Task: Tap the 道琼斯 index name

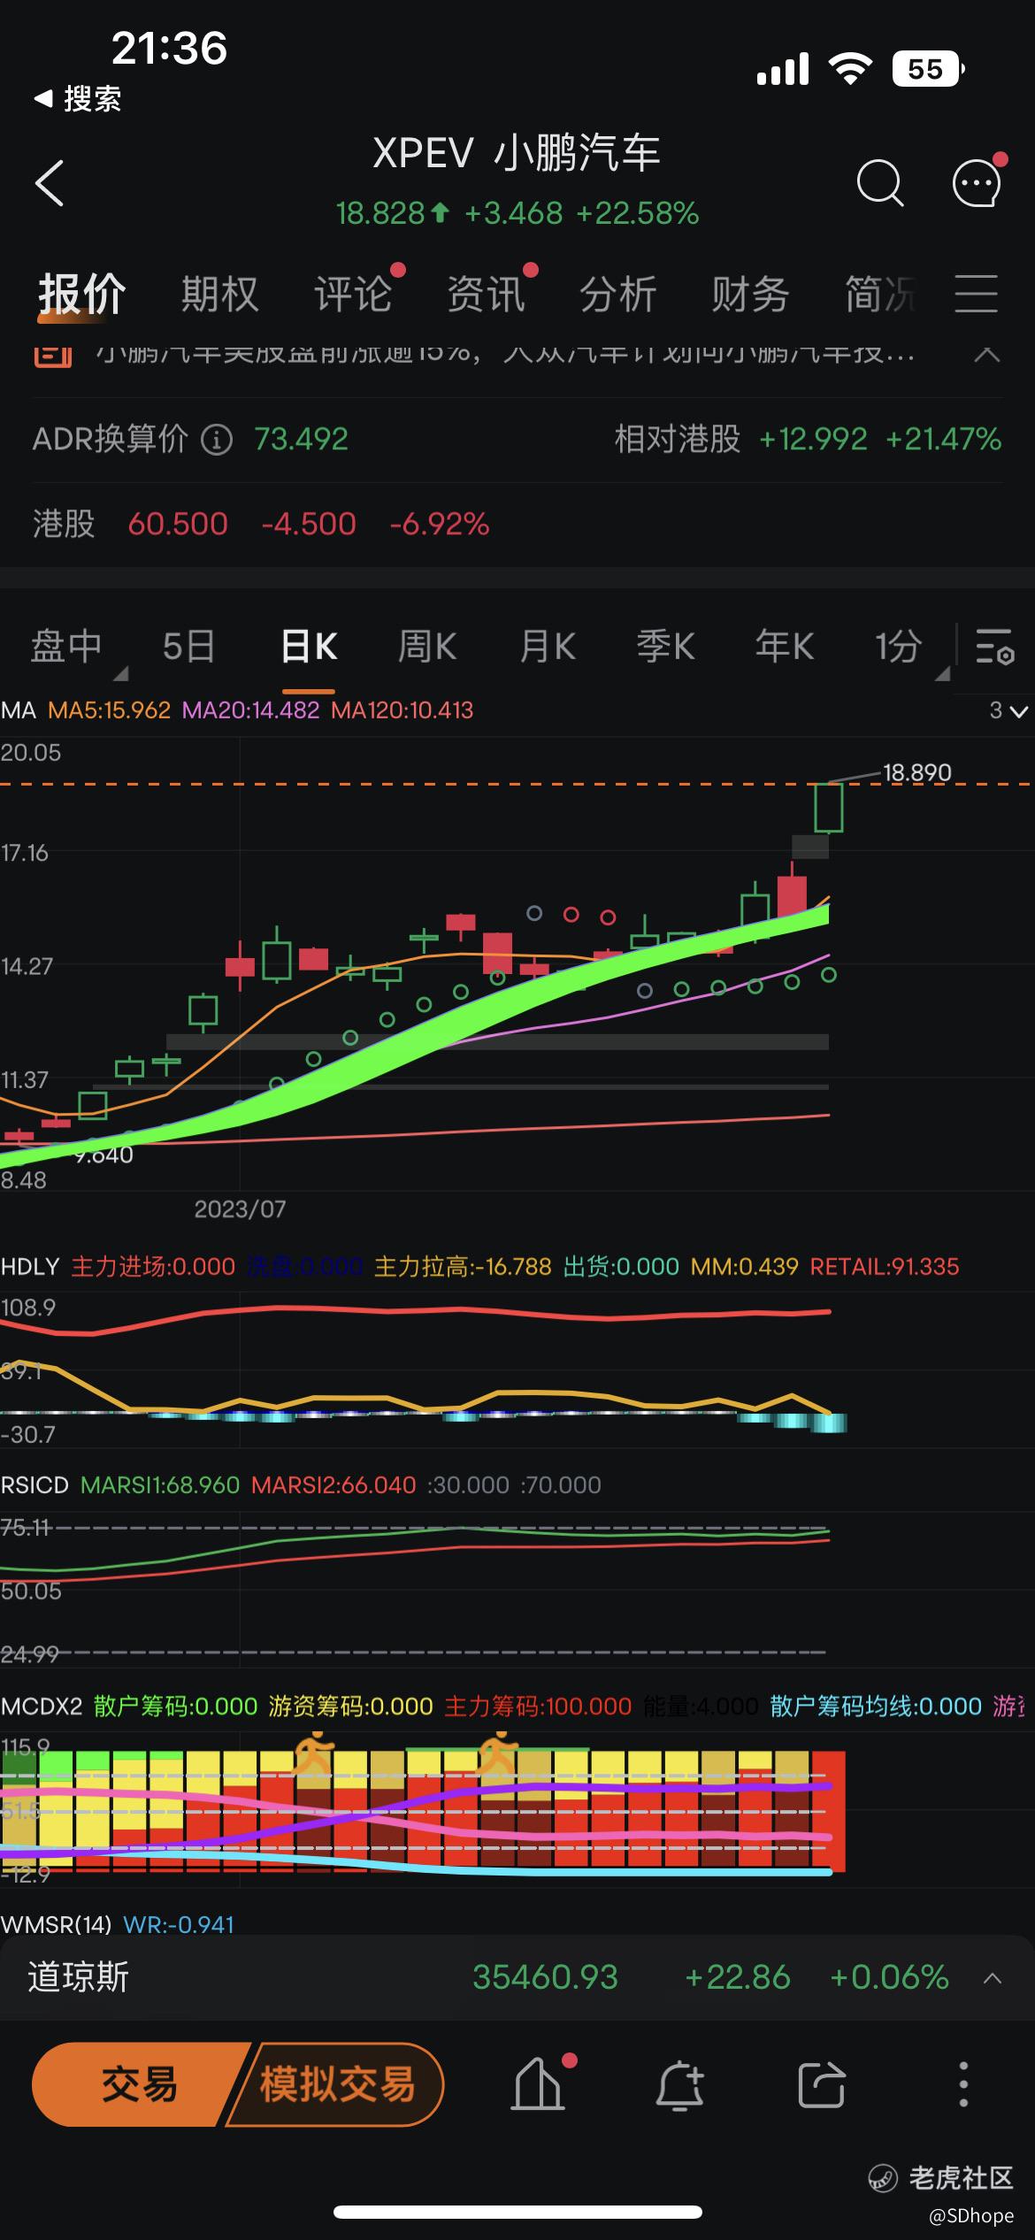Action: pyautogui.click(x=79, y=1977)
